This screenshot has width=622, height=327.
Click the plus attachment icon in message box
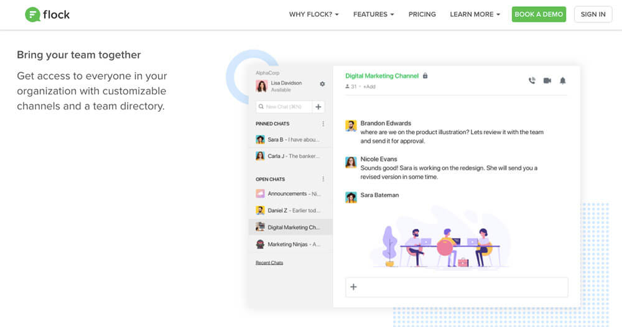click(353, 287)
